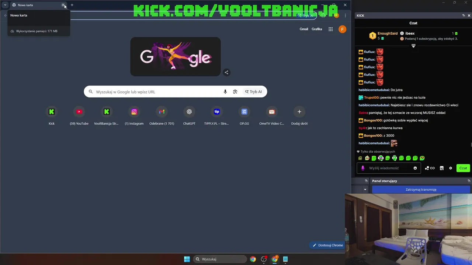Click the purple microphone in chat input
This screenshot has height=265, width=472.
[x=363, y=168]
